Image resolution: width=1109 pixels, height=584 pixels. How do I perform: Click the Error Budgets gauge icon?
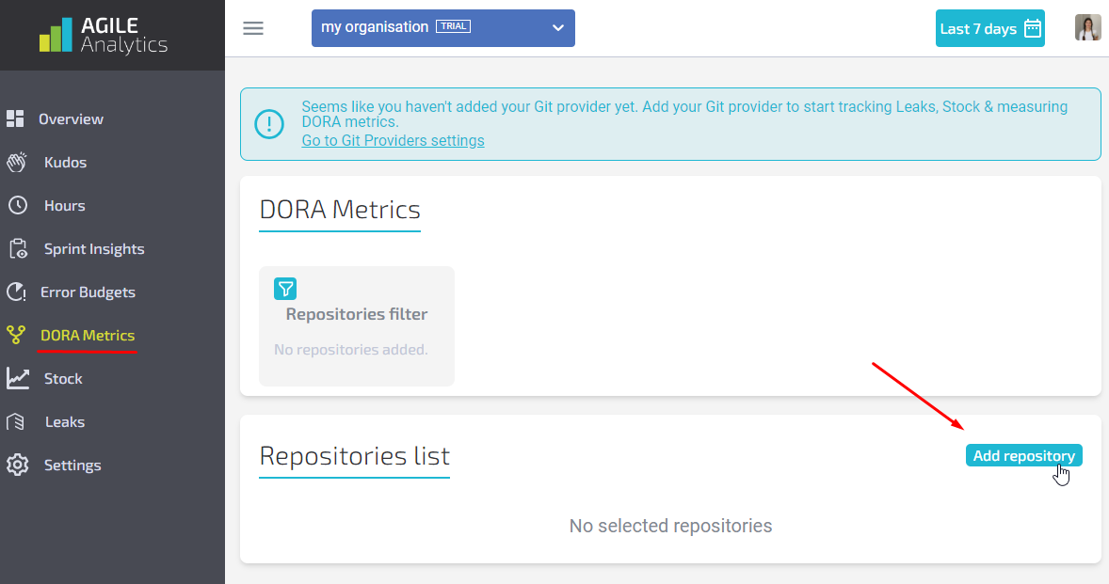click(x=15, y=292)
